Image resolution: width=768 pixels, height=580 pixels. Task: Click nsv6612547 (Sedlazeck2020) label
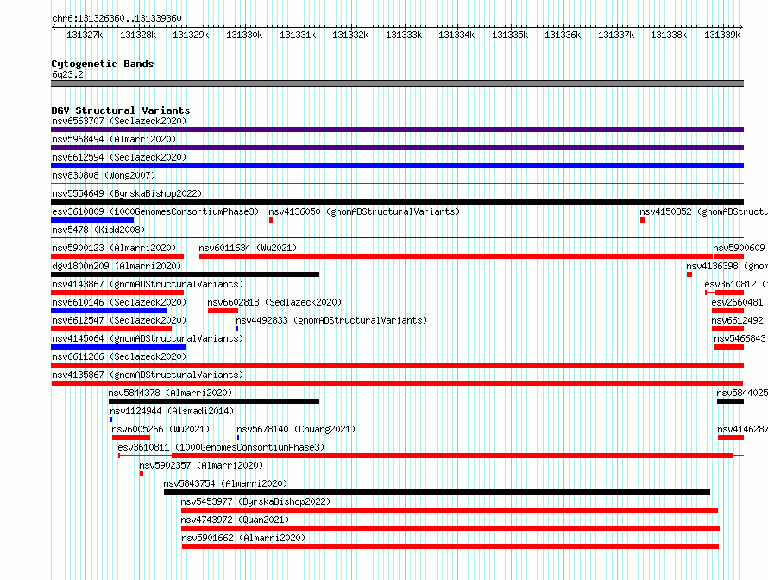(x=119, y=320)
